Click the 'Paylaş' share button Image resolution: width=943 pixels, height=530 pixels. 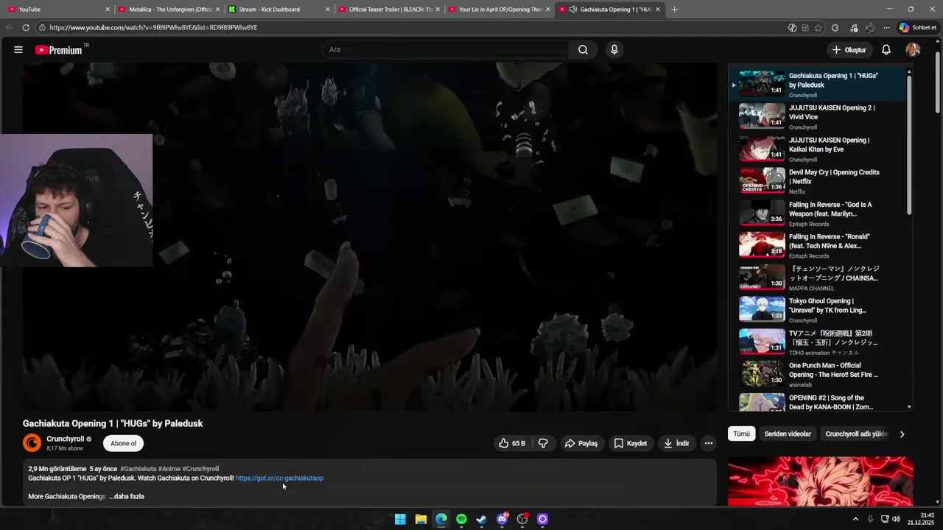click(581, 443)
